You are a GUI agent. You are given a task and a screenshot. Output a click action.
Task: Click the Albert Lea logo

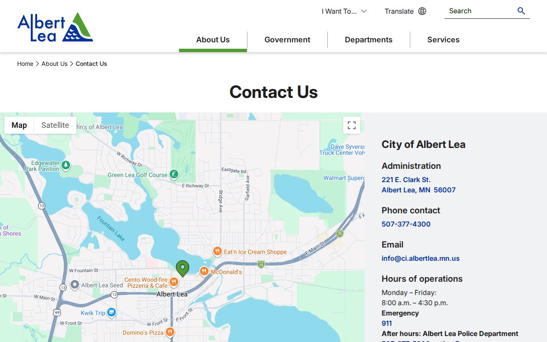[x=55, y=27]
